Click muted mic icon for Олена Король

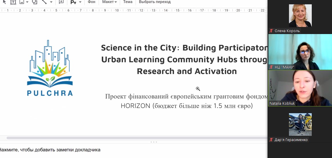click(271, 31)
